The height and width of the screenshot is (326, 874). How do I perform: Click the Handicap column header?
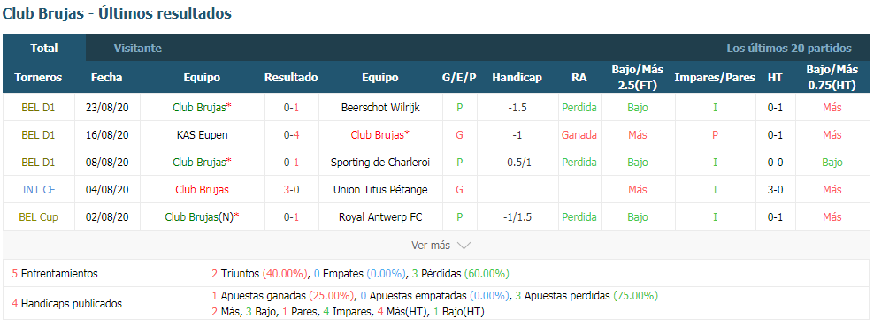517,78
